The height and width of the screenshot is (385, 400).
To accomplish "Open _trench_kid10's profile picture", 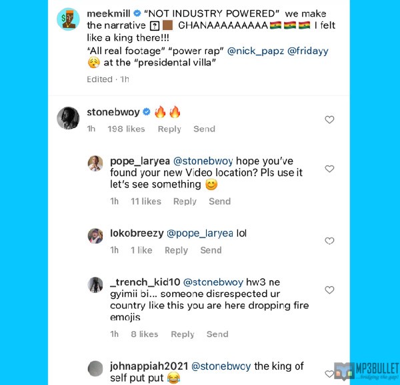I will point(95,285).
